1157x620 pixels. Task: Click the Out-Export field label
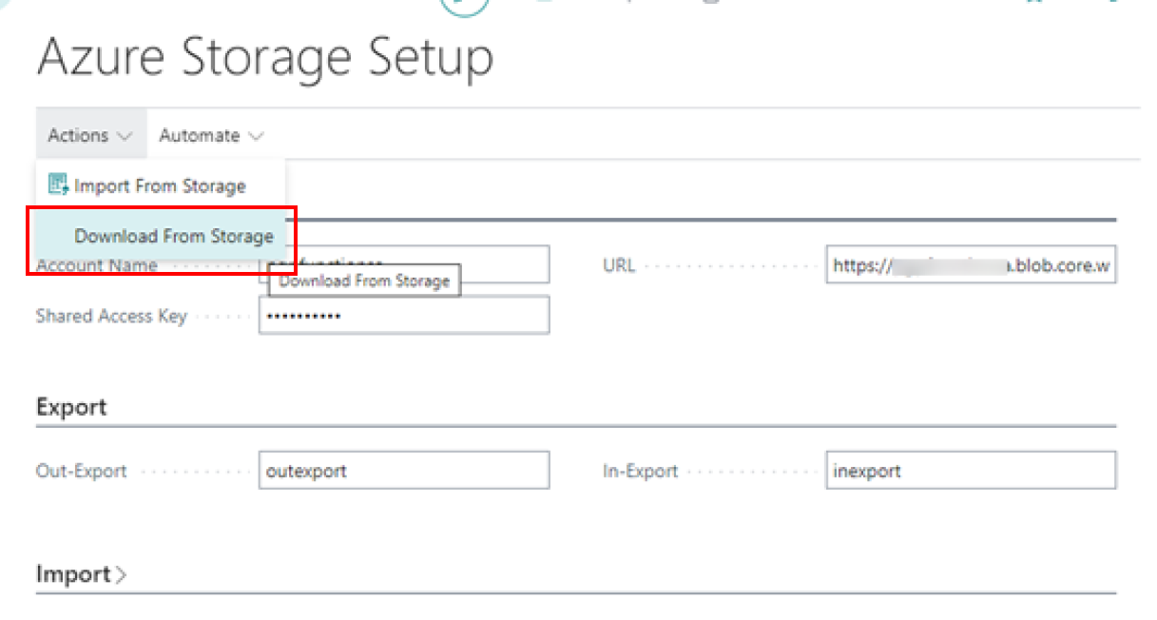pyautogui.click(x=81, y=471)
